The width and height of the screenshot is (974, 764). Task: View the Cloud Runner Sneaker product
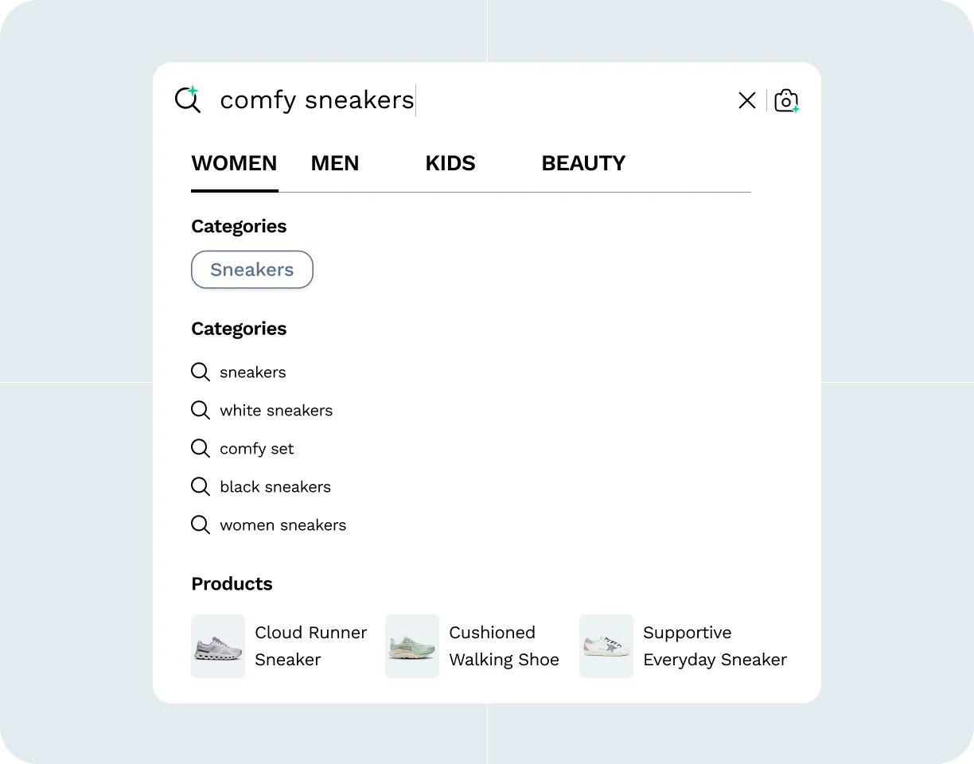[218, 646]
